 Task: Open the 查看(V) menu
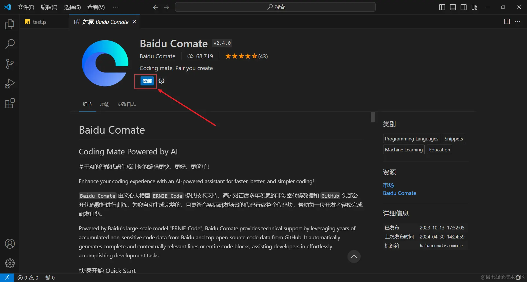coord(96,7)
